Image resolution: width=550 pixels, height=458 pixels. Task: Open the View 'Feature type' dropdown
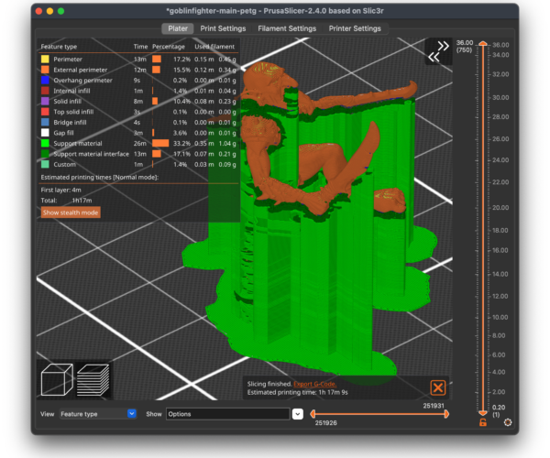click(98, 414)
